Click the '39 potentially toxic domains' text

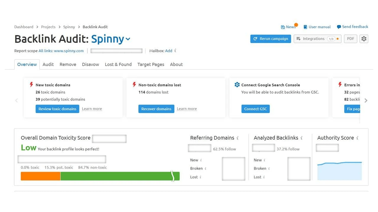[60, 100]
